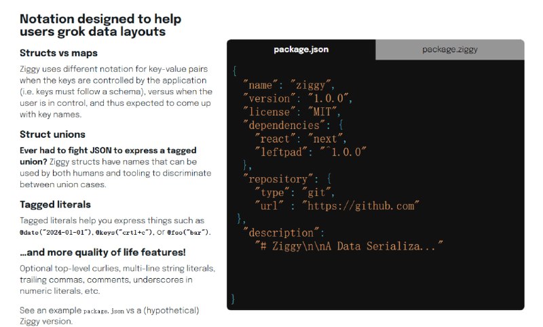Click the 'Tagged literals' heading
The width and height of the screenshot is (543, 327).
point(55,204)
